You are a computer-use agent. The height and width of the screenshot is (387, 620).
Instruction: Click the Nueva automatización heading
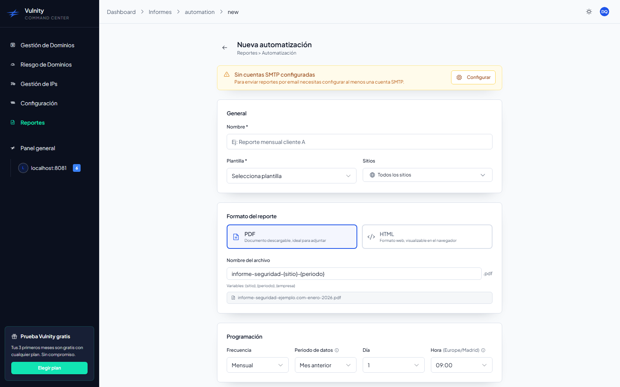(x=274, y=45)
